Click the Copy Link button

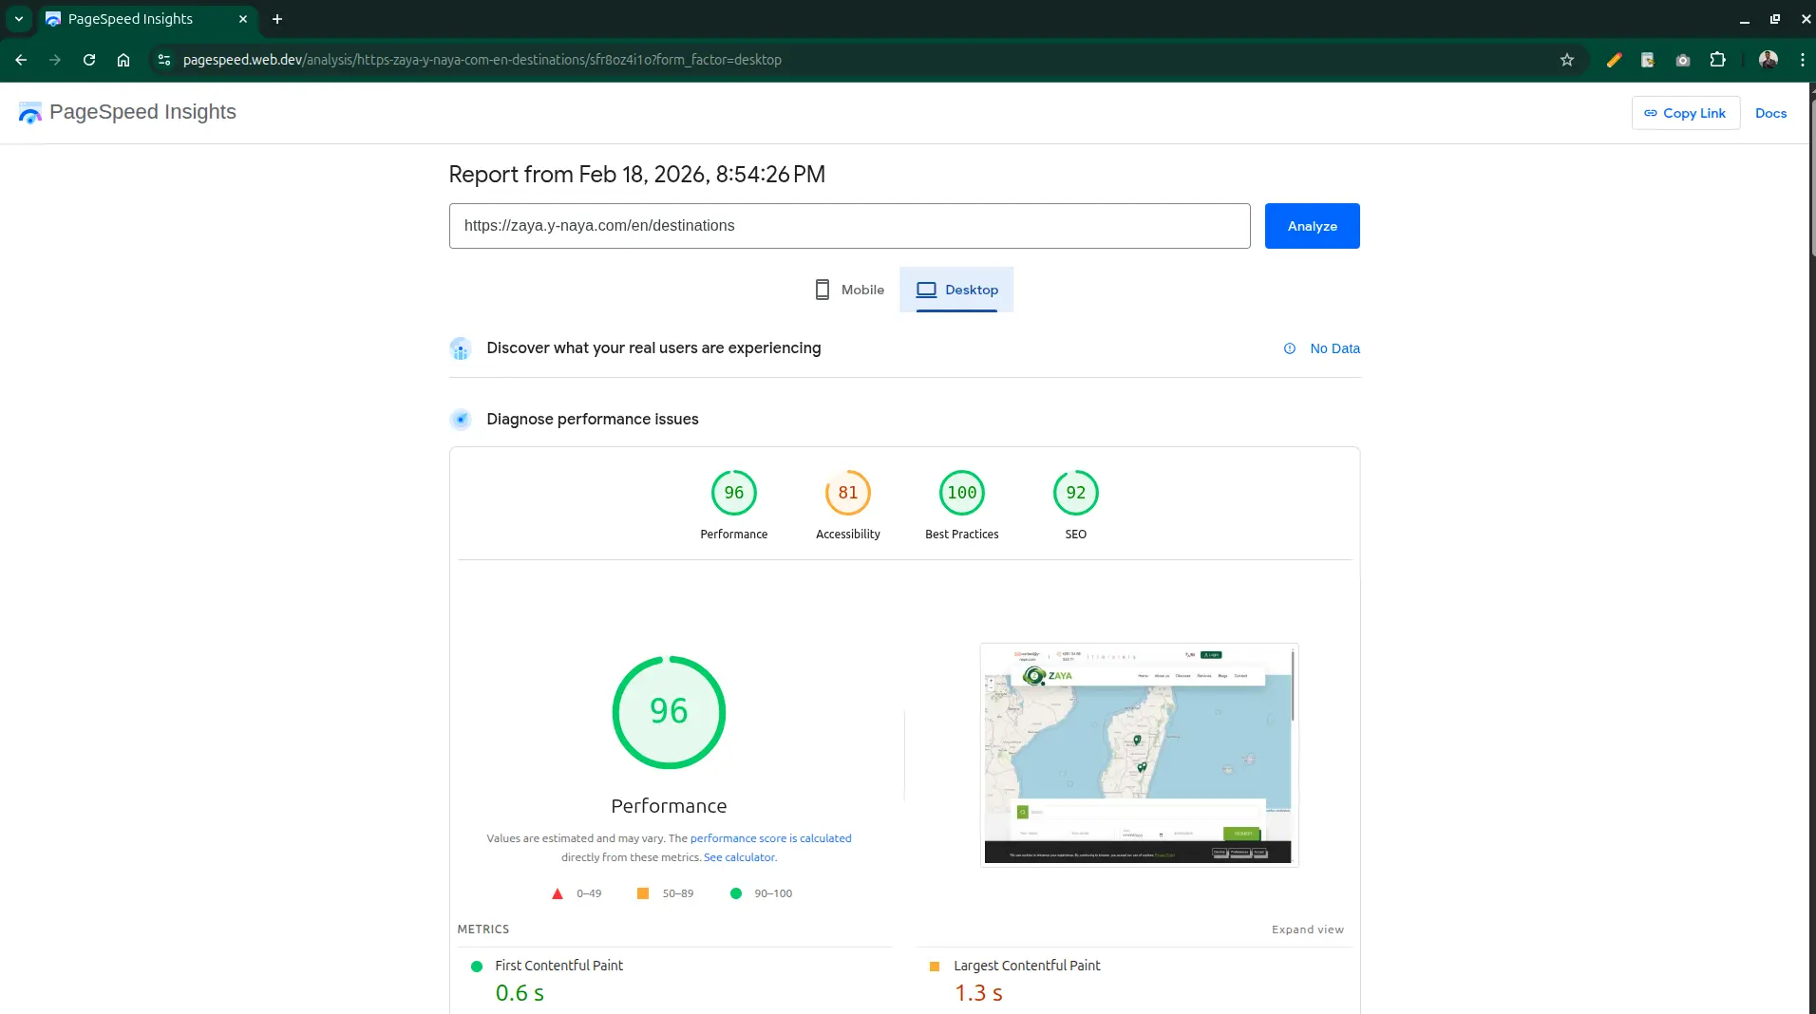coord(1685,113)
